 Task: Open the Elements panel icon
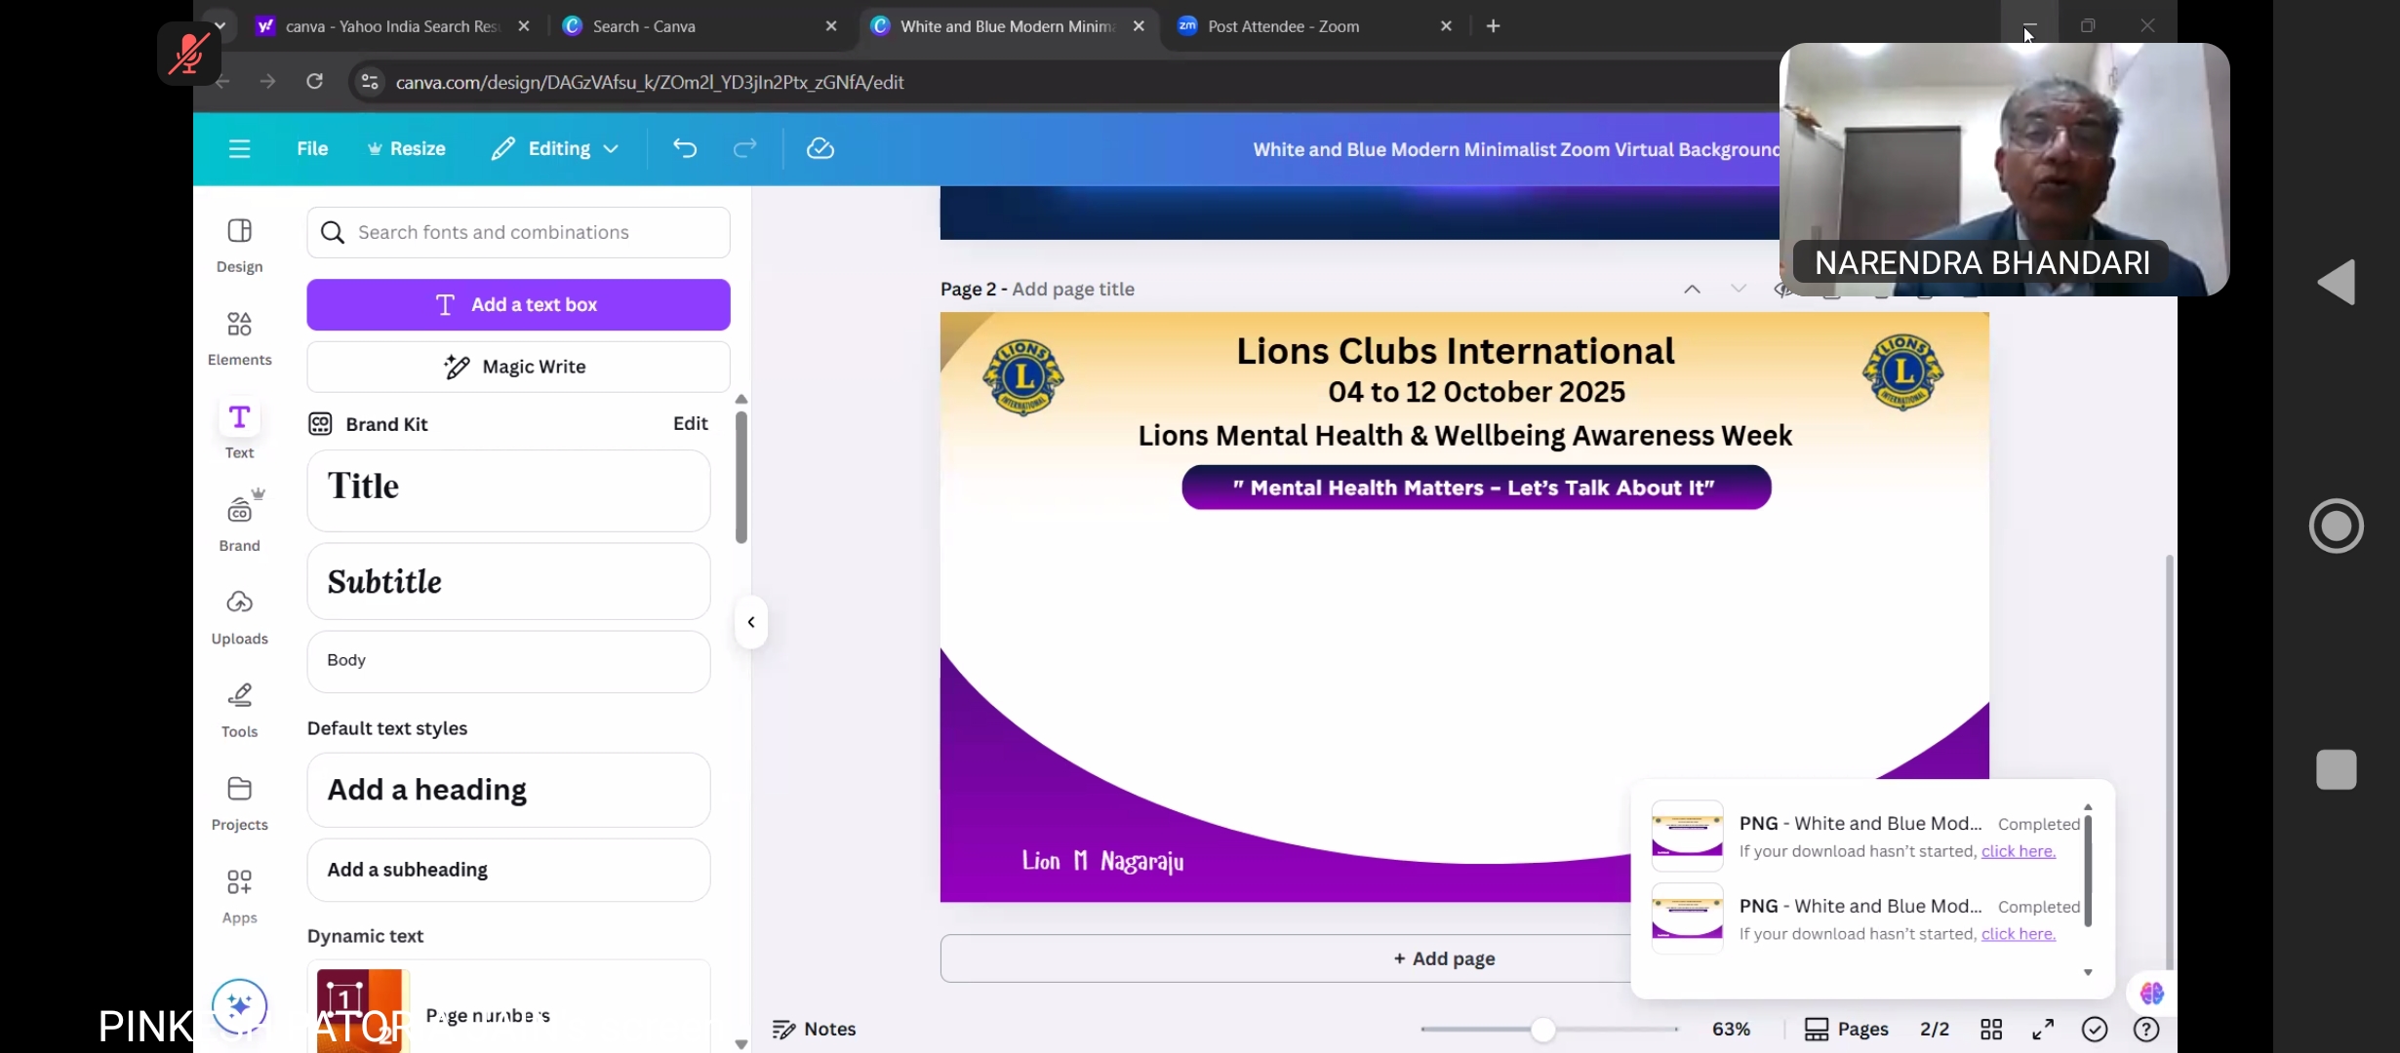coord(239,325)
